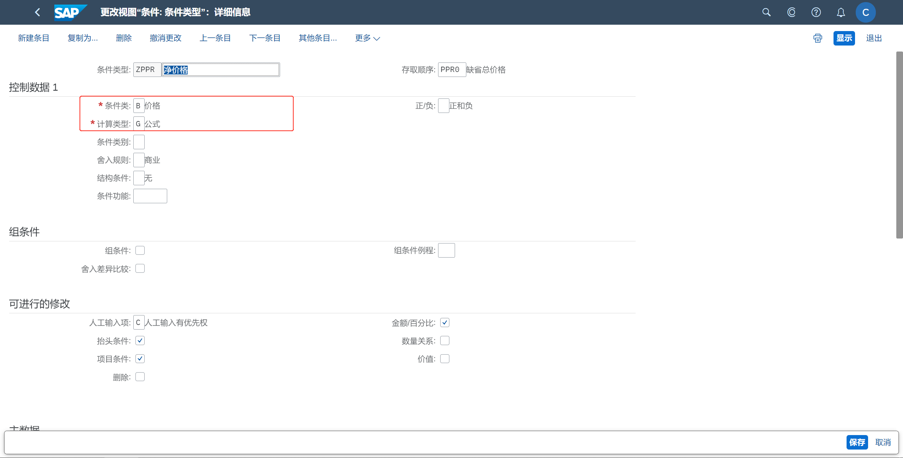The height and width of the screenshot is (458, 903).
Task: Click the print icon
Action: tap(818, 38)
